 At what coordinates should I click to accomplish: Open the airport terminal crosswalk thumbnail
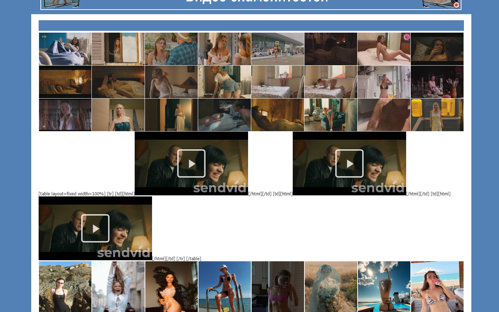[x=277, y=49]
